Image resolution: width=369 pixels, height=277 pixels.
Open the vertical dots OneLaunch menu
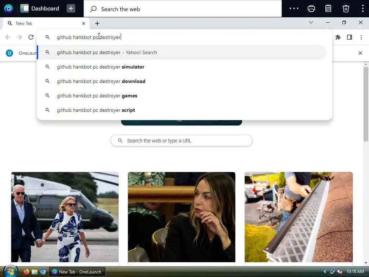coord(363,9)
